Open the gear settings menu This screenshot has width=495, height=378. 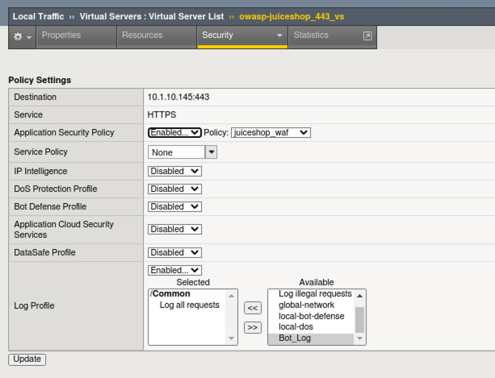click(x=22, y=37)
